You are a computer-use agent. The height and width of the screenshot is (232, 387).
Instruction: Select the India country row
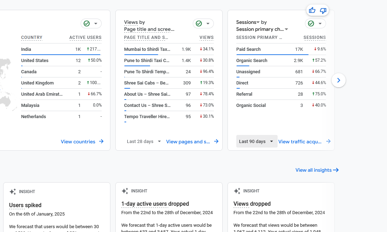click(26, 49)
